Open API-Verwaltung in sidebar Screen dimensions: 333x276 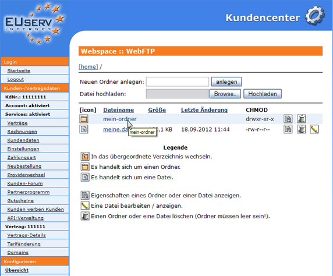(25, 218)
